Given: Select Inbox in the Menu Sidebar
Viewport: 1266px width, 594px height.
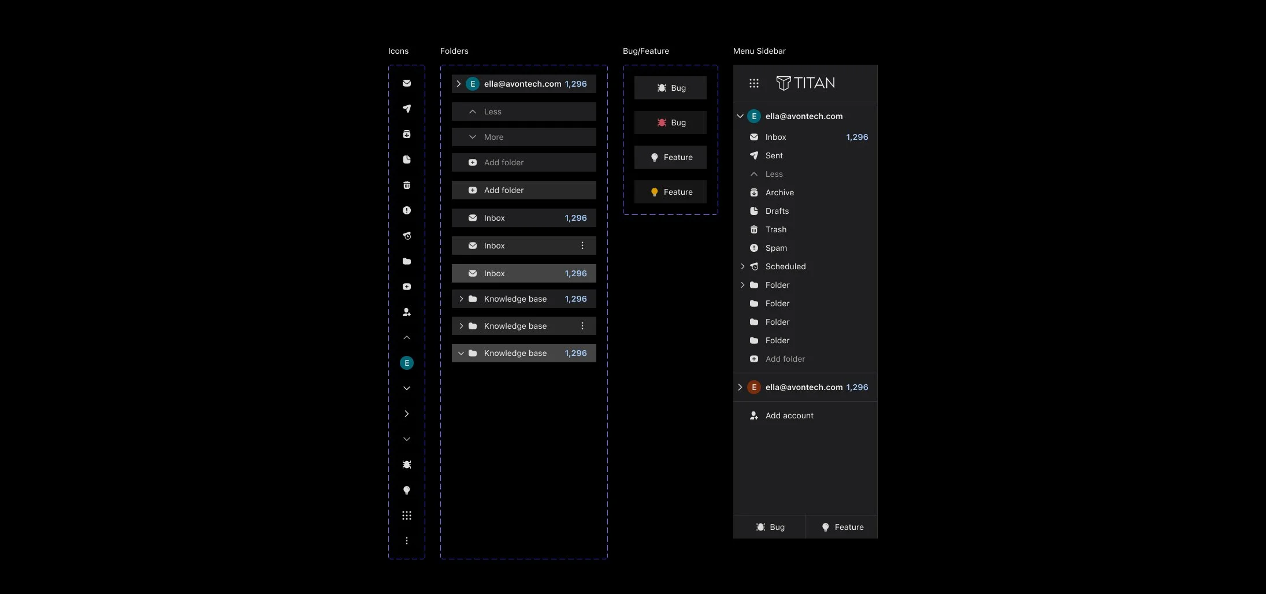Looking at the screenshot, I should (x=775, y=137).
